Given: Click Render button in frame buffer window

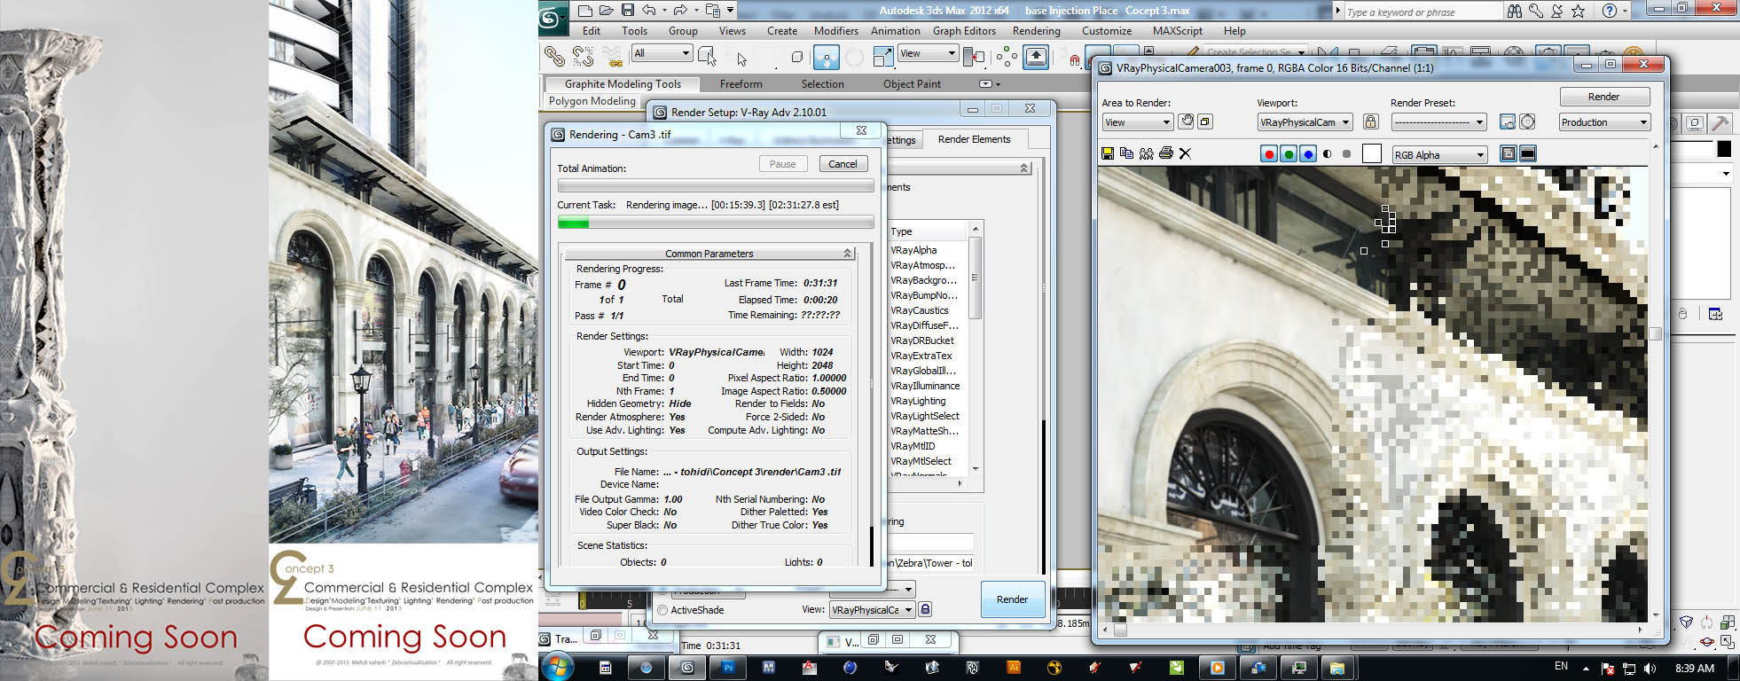Looking at the screenshot, I should point(1603,97).
